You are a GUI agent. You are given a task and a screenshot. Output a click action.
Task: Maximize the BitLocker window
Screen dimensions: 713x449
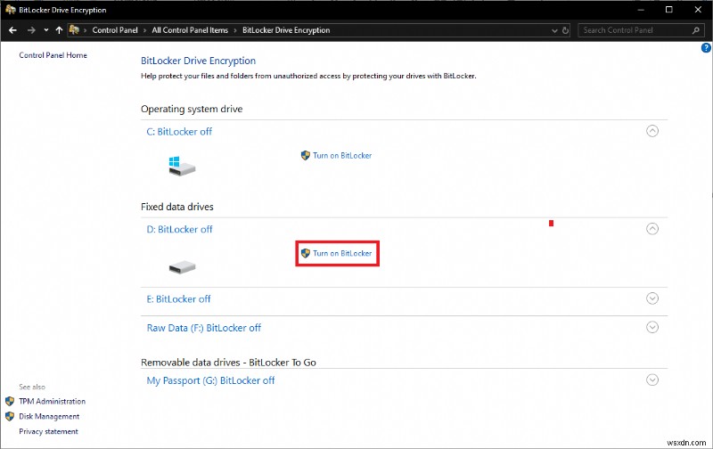669,10
